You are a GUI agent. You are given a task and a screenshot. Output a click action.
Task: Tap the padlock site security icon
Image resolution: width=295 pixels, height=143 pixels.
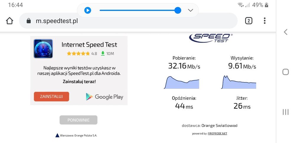click(29, 21)
